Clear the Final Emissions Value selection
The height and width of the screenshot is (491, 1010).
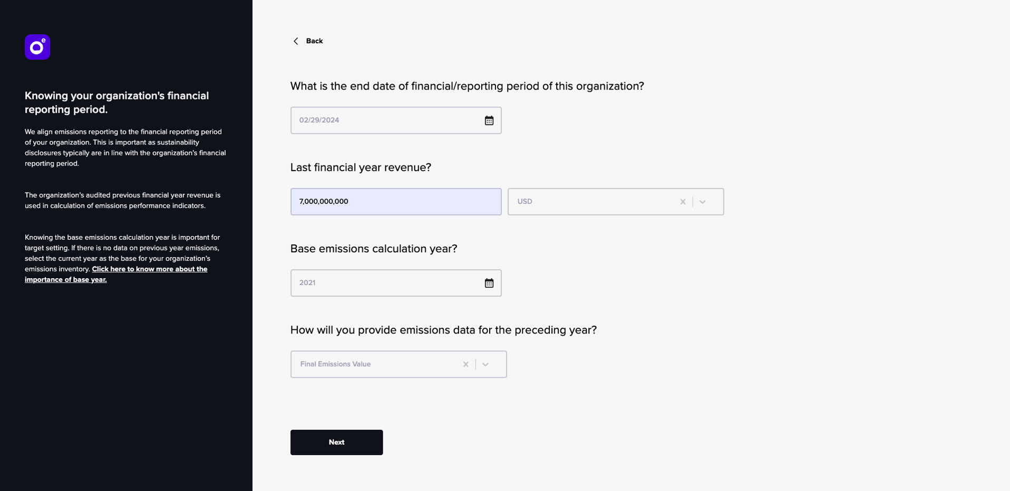coord(465,364)
